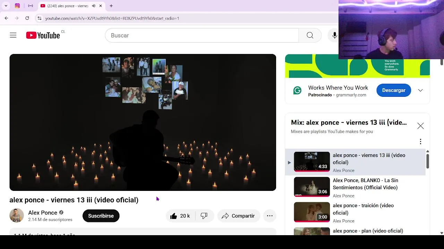The width and height of the screenshot is (444, 249).
Task: Click the video title 'viernes 13 iii (video oficial)'
Action: [74, 200]
